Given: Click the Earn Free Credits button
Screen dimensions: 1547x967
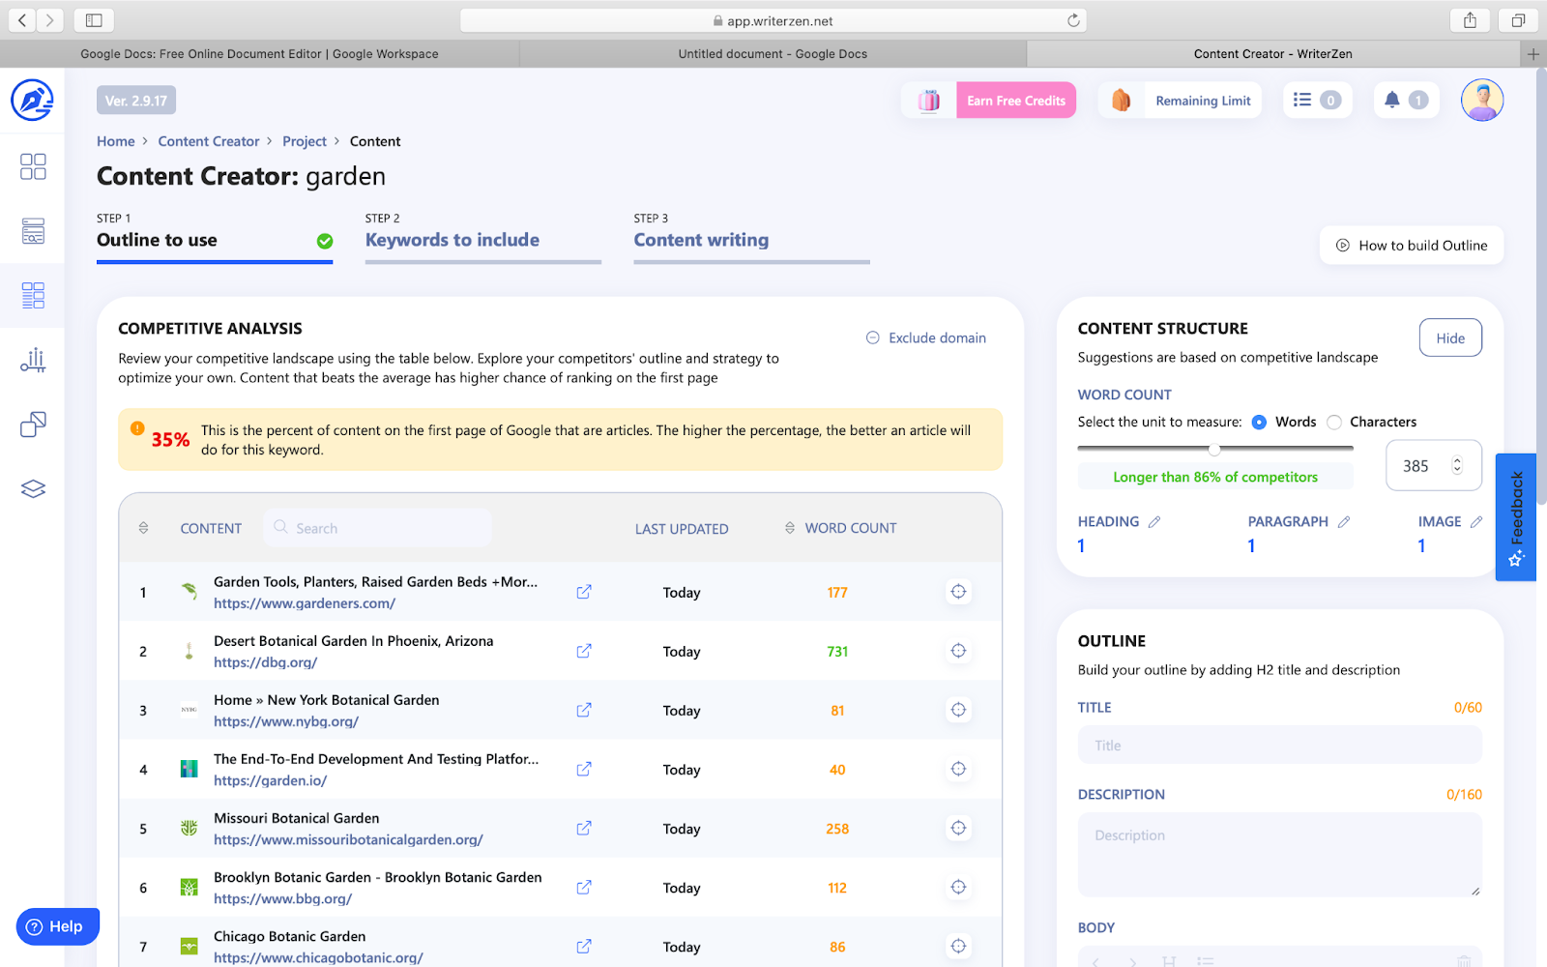Looking at the screenshot, I should [x=1016, y=101].
